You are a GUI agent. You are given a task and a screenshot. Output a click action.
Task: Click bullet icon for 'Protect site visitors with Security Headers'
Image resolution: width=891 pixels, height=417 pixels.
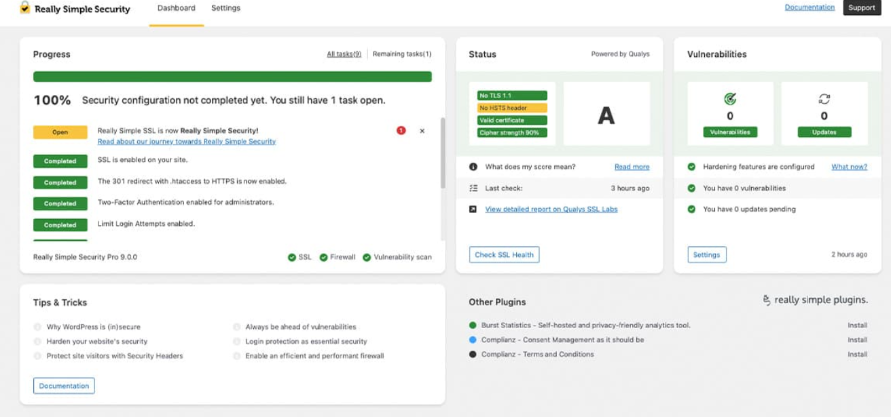click(37, 355)
